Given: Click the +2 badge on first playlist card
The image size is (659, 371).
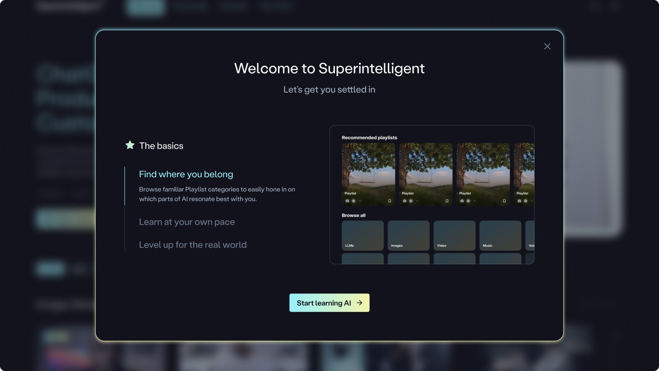Looking at the screenshot, I should pos(360,201).
